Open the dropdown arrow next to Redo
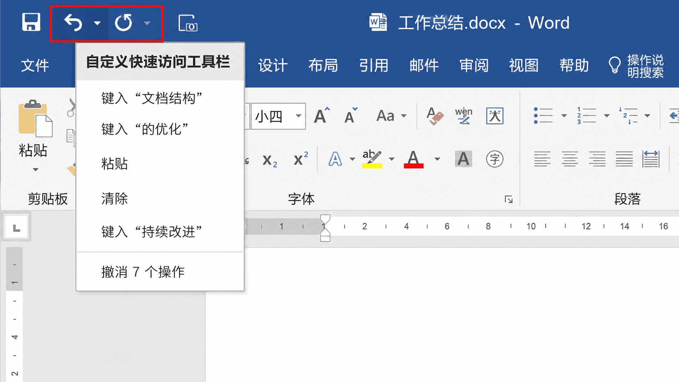This screenshot has width=679, height=382. coord(147,23)
